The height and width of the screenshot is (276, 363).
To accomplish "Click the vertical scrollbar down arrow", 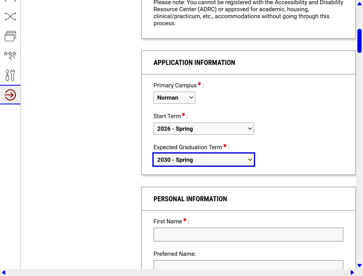I will (360, 265).
